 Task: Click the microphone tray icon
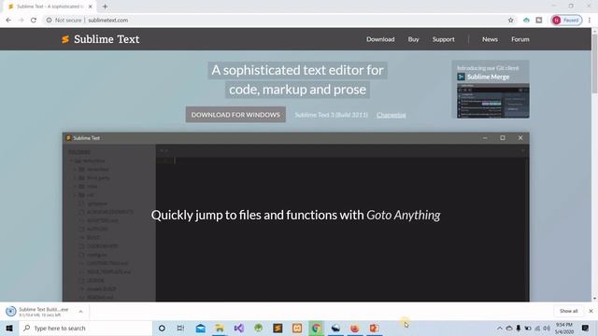(519, 328)
